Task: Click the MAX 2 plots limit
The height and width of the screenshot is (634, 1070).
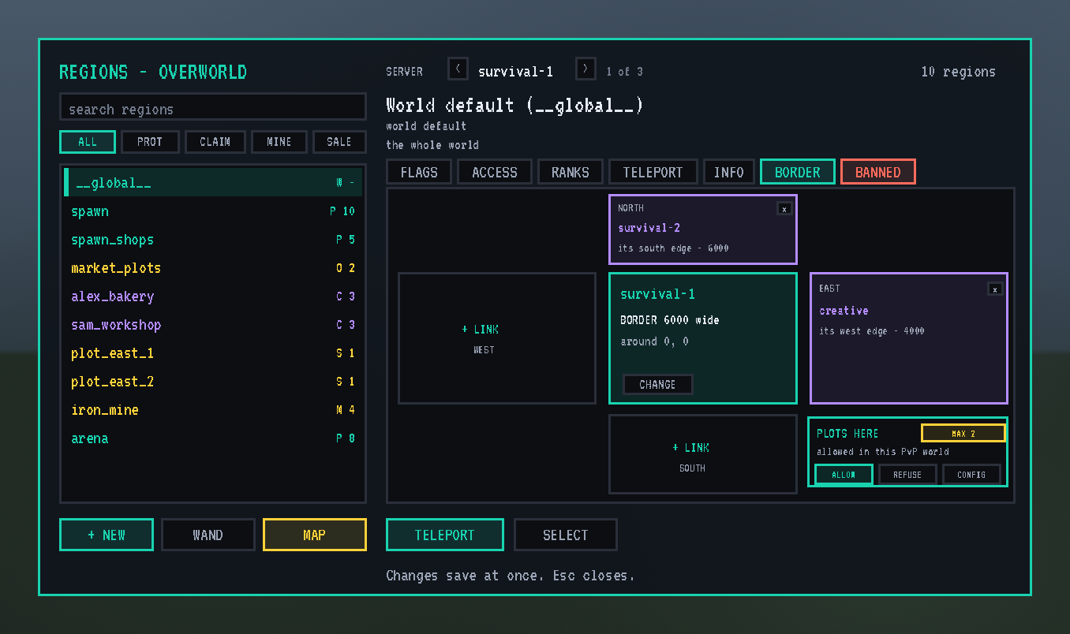Action: (x=963, y=434)
